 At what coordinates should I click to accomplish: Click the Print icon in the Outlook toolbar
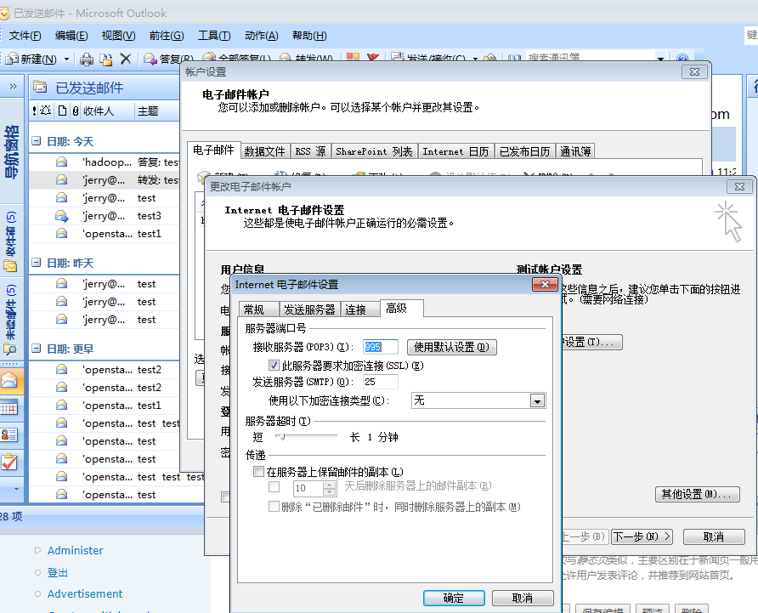(x=87, y=59)
